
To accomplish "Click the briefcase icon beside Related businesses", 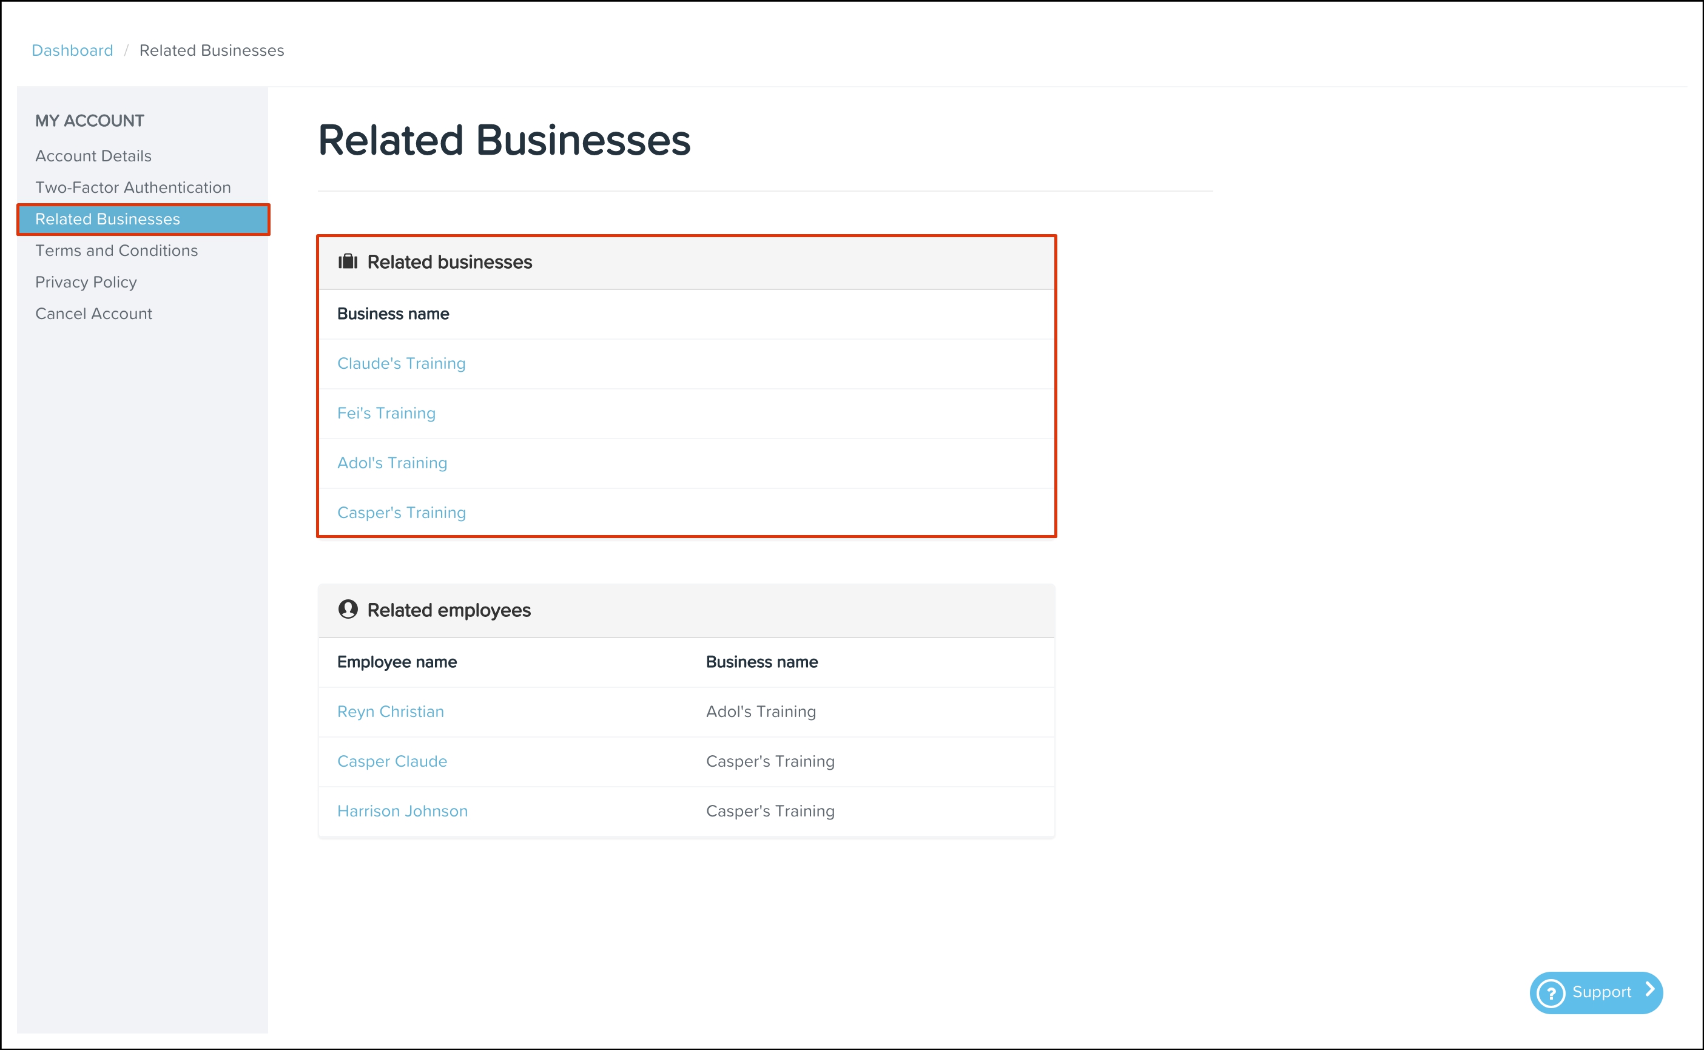I will coord(347,262).
